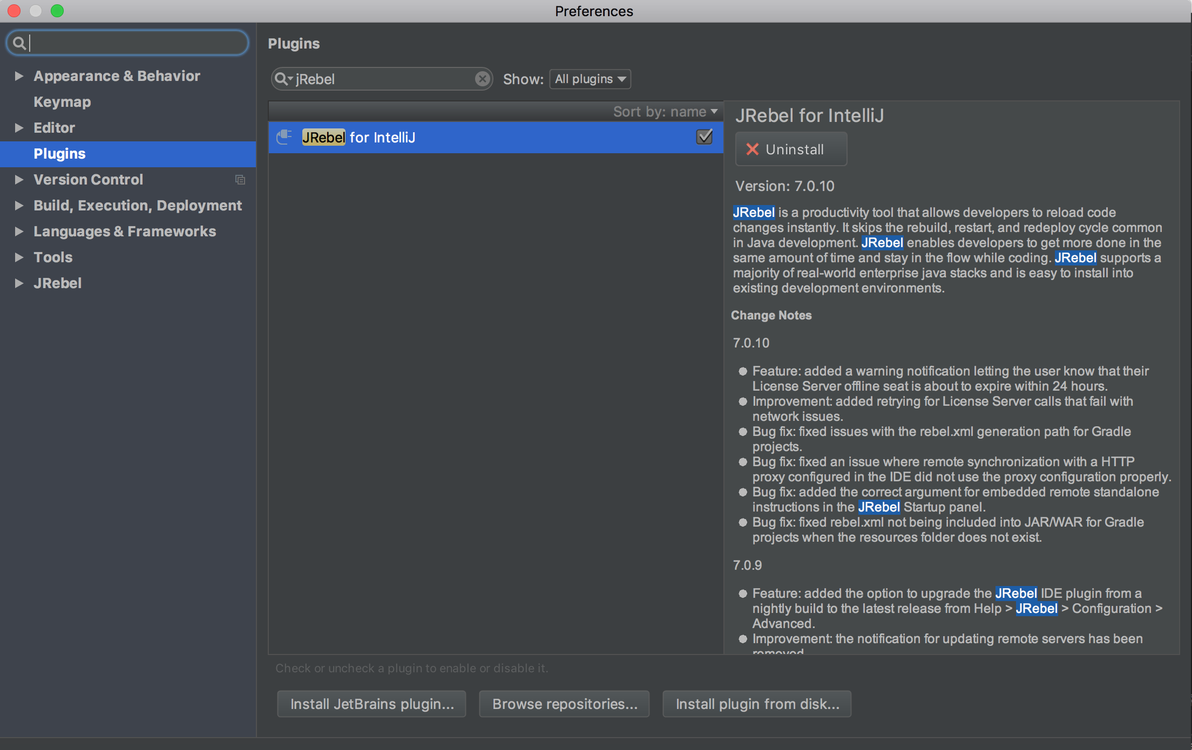1192x750 pixels.
Task: Open the Sort by name dropdown
Action: tap(666, 112)
